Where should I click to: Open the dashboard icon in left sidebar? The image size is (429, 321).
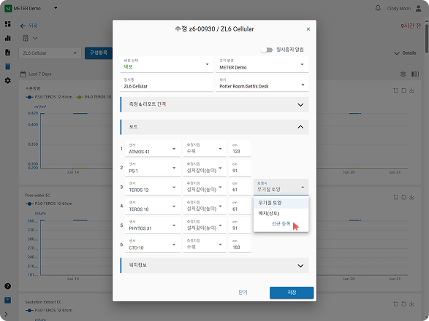tap(7, 24)
